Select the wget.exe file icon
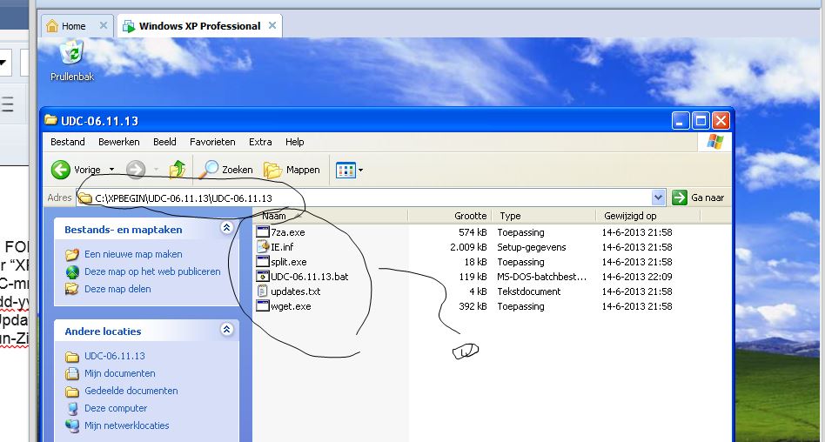The image size is (825, 442). coord(263,305)
